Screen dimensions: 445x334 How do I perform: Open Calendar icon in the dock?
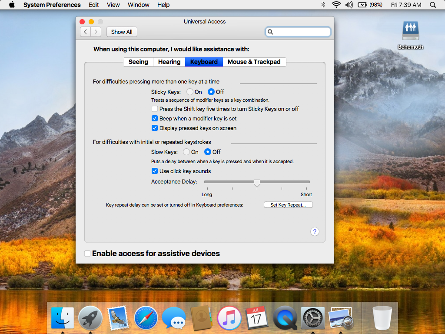(256, 318)
